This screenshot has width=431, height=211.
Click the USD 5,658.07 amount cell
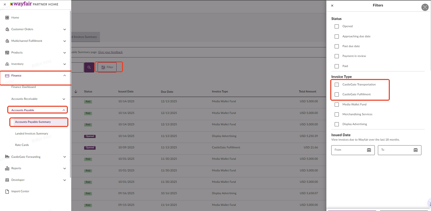click(309, 193)
